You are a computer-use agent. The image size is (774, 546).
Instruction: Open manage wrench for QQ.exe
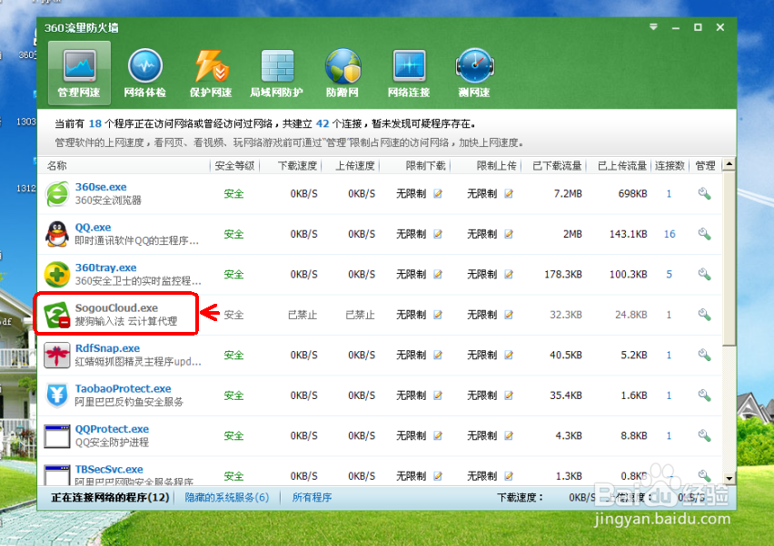[704, 234]
